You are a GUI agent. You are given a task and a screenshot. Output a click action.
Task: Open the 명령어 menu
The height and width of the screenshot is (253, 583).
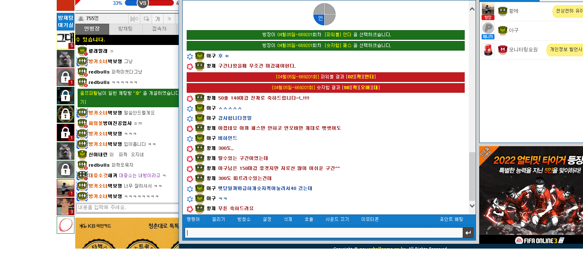click(193, 219)
